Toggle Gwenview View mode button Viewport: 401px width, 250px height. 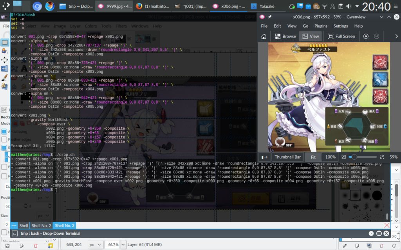click(311, 36)
